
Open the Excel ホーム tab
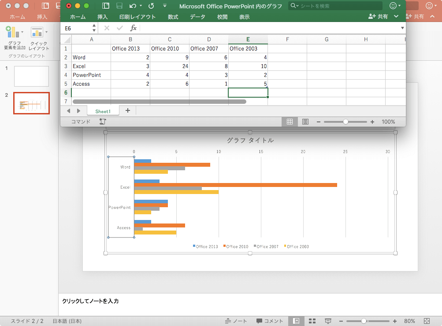point(78,17)
